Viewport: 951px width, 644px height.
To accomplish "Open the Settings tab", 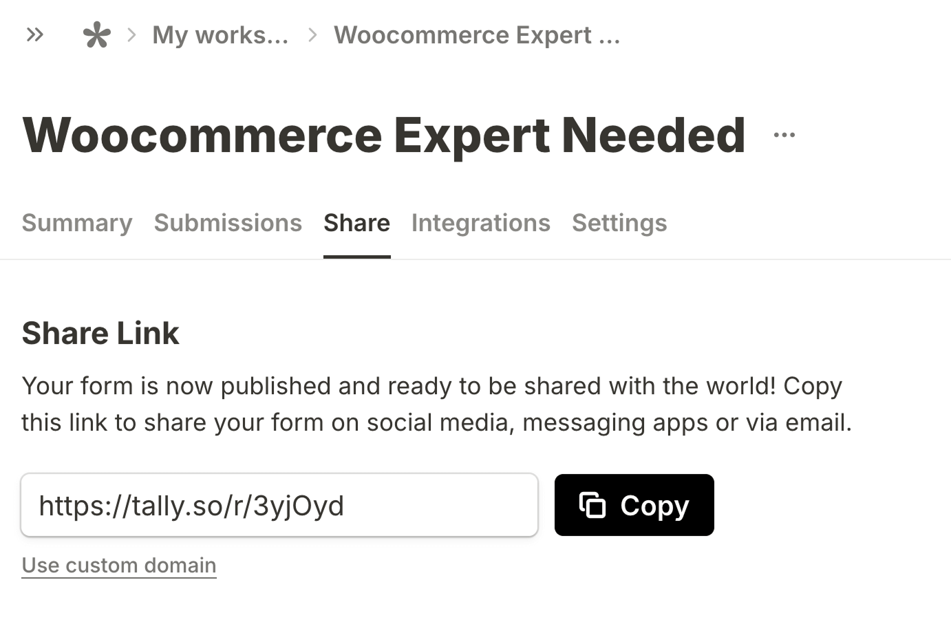I will coord(619,222).
